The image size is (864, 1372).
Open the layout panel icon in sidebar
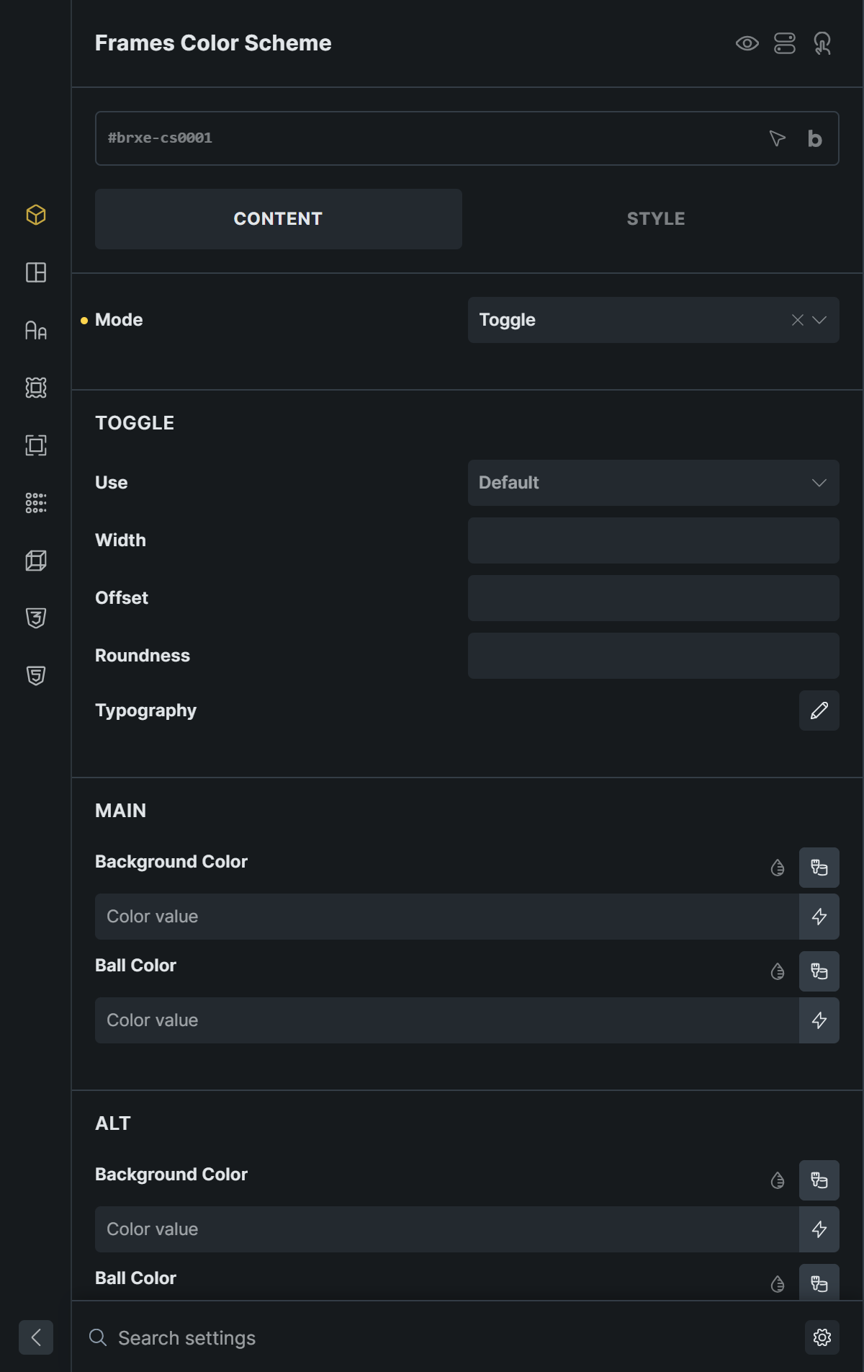[x=36, y=272]
